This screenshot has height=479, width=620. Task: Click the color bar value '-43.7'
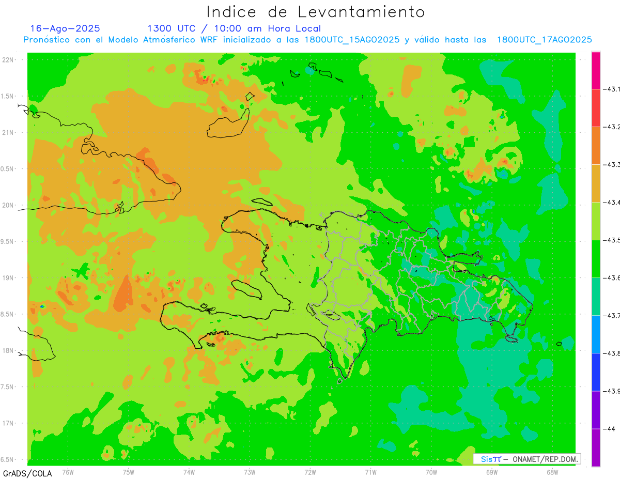click(x=611, y=316)
